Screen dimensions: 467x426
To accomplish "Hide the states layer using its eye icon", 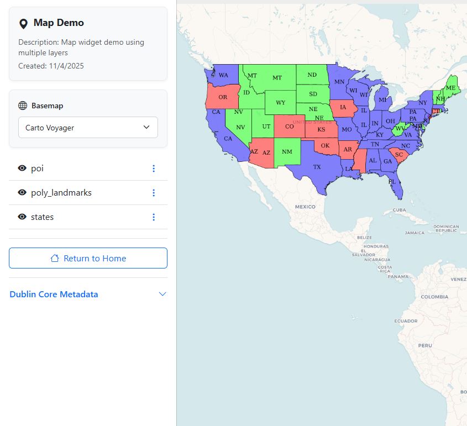I will (22, 217).
